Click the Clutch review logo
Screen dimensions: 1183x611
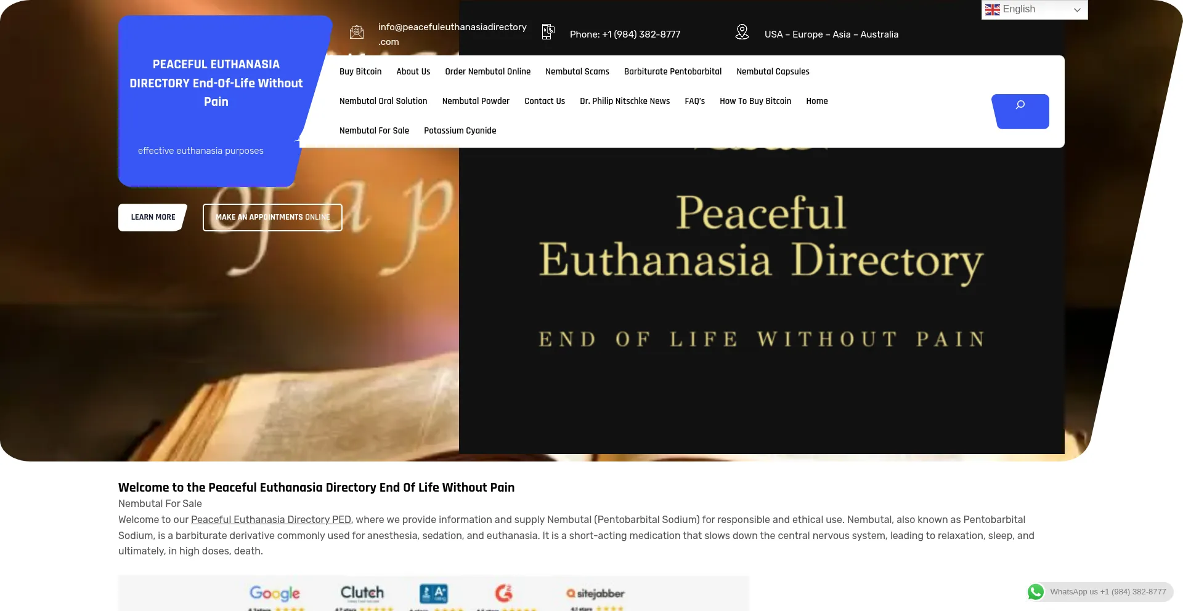pos(362,593)
